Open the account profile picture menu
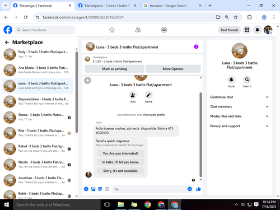The height and width of the screenshot is (210, 280). [268, 30]
